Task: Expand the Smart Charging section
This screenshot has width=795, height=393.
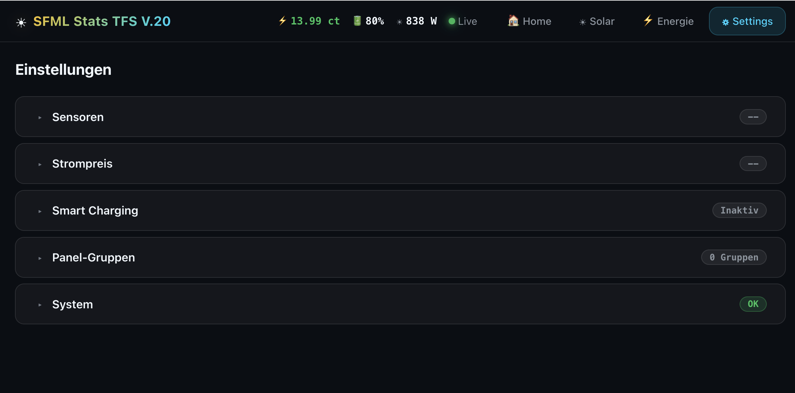Action: pos(400,210)
